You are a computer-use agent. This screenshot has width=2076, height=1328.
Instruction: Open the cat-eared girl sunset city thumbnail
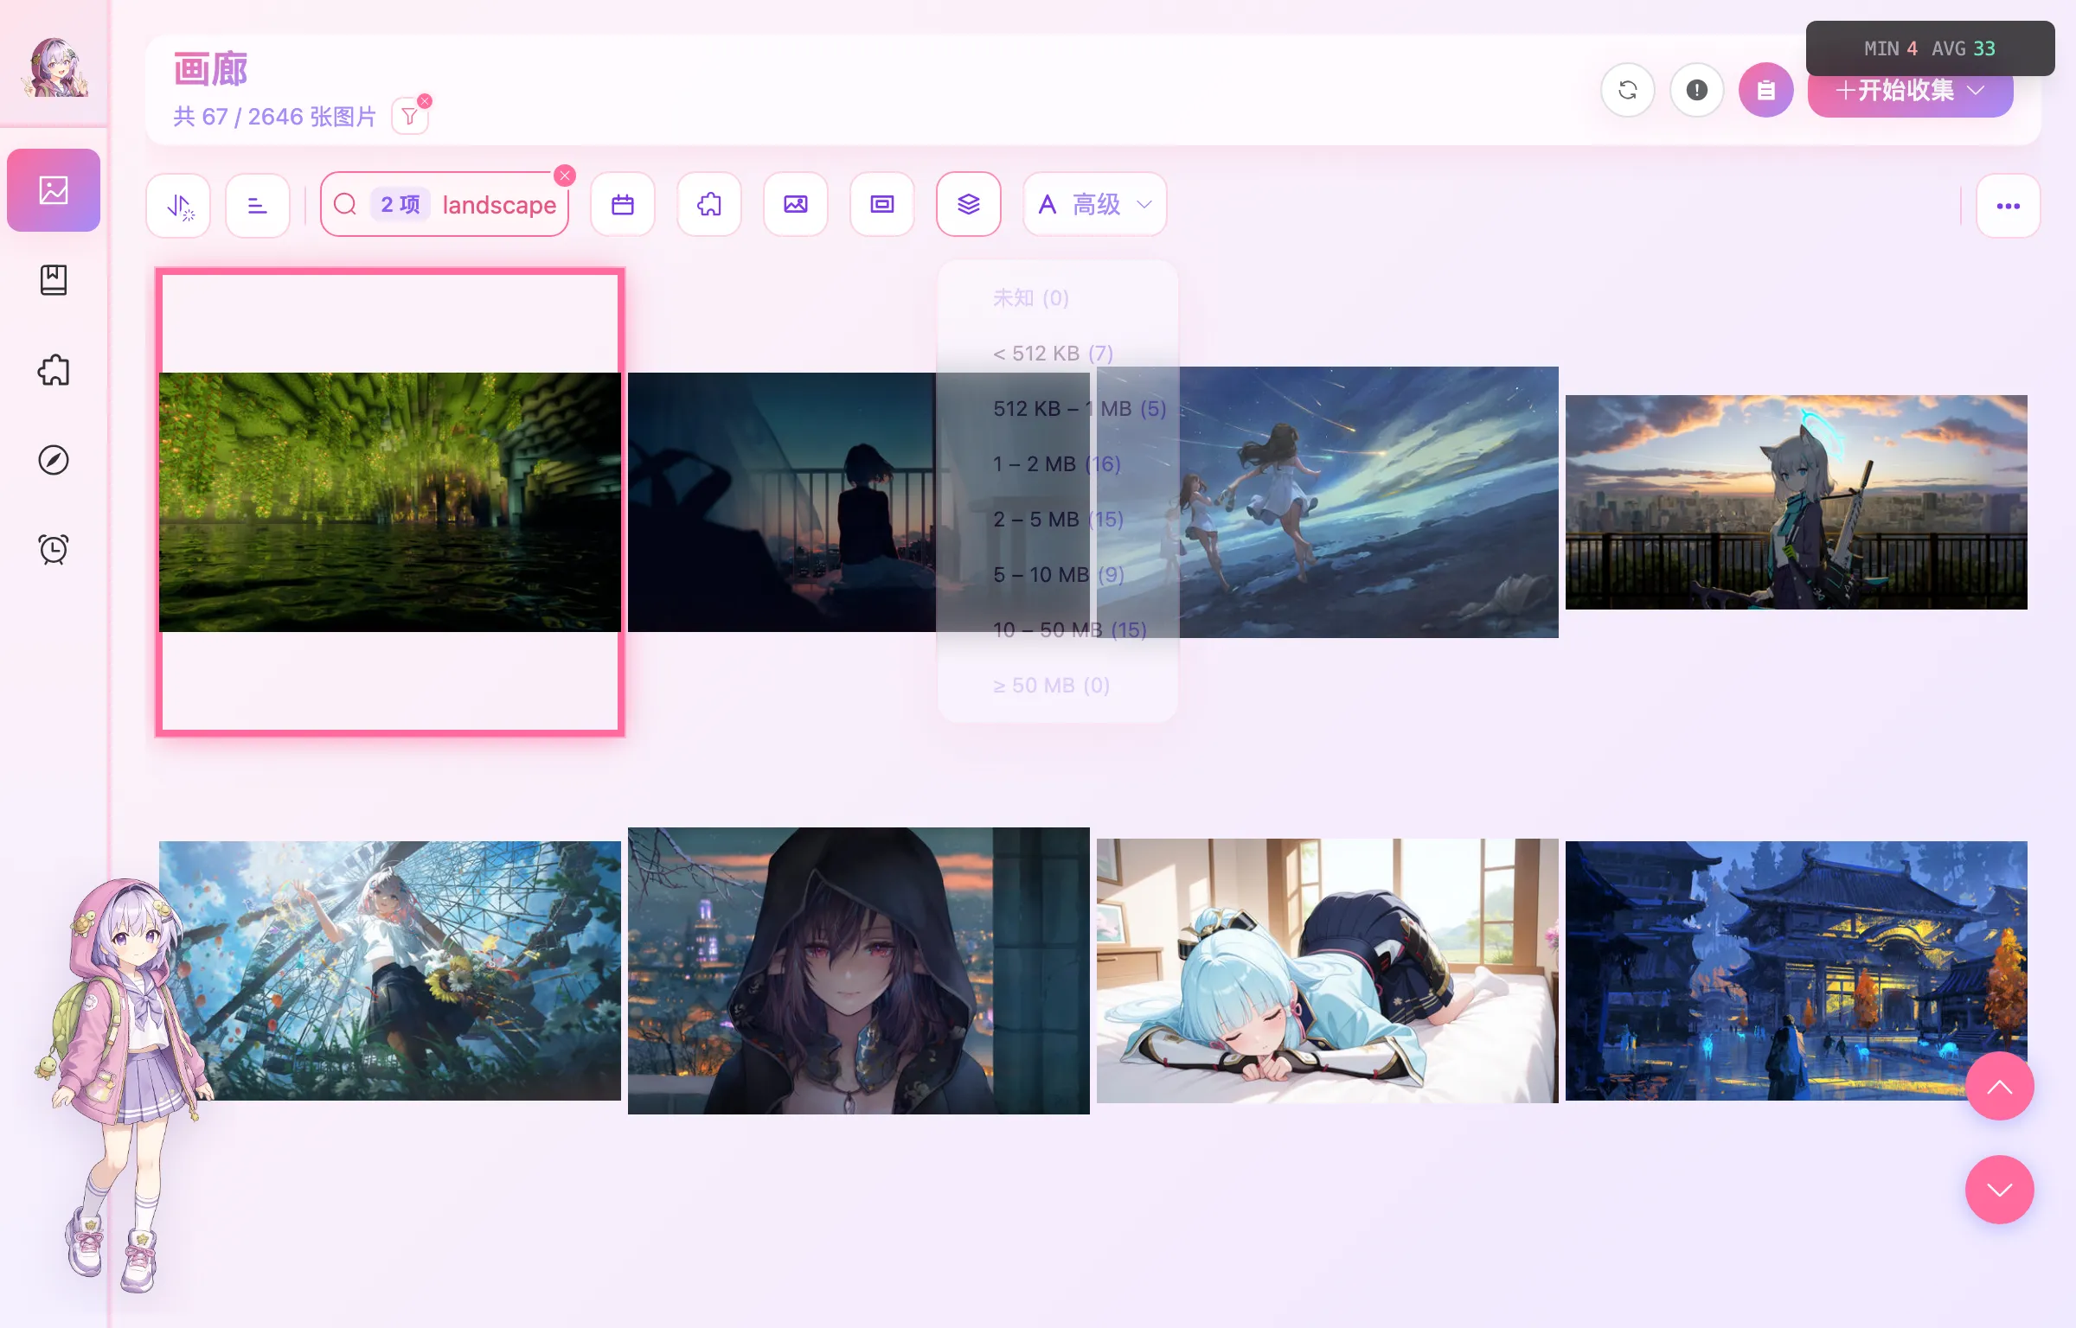coord(1797,502)
